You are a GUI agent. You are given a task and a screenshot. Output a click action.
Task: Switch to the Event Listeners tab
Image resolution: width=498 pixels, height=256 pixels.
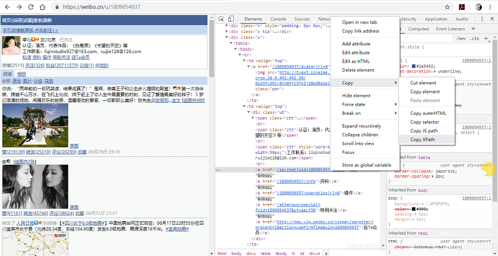point(451,29)
